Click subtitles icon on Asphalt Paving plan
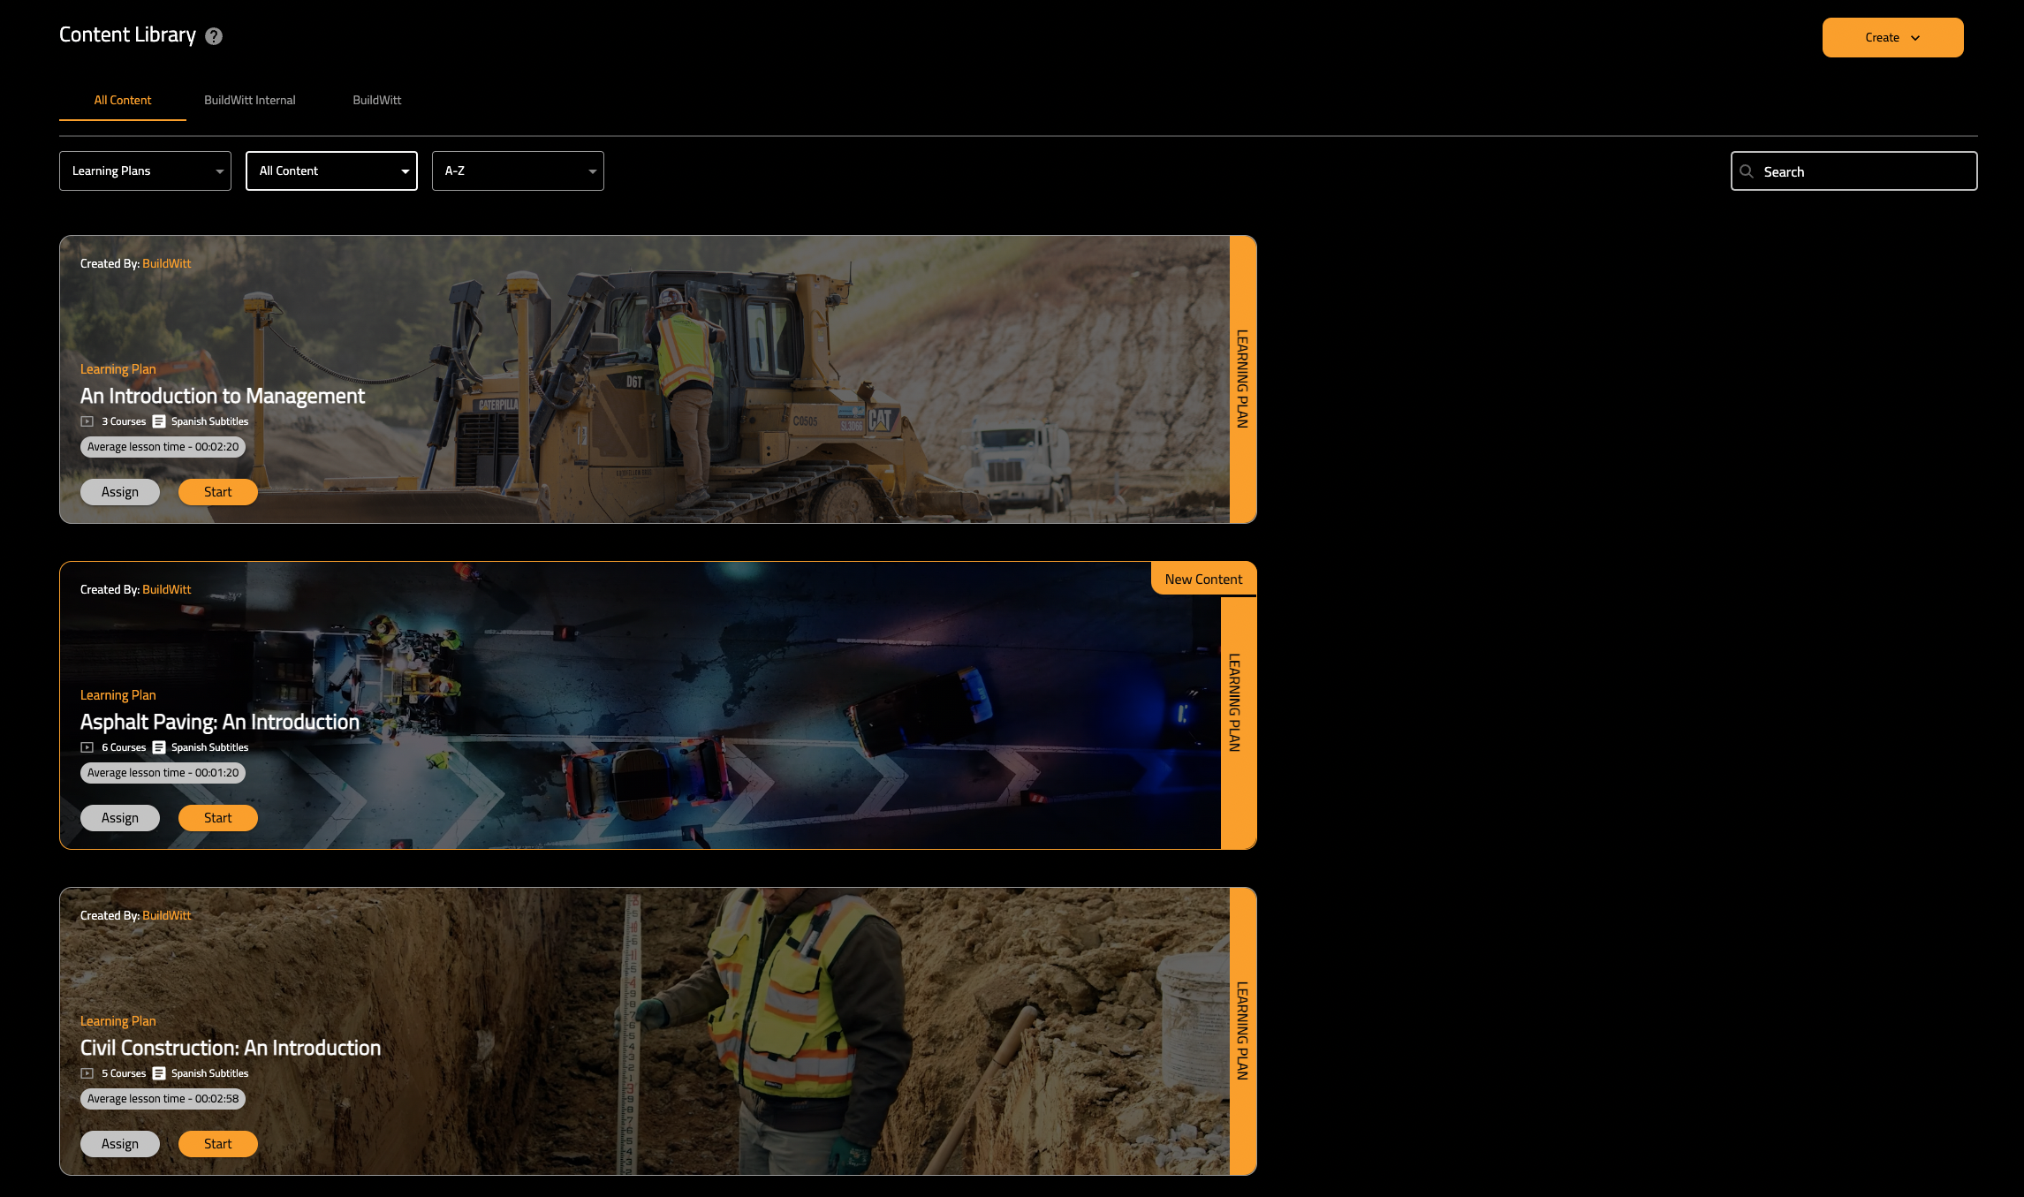2024x1197 pixels. (x=159, y=747)
